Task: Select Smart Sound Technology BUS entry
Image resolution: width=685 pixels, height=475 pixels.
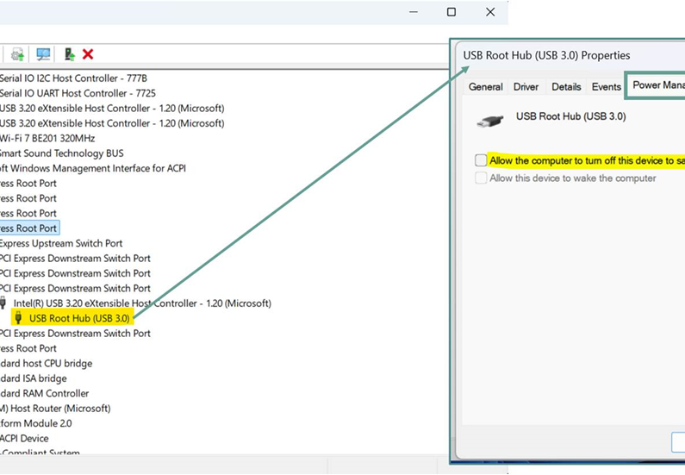Action: click(x=61, y=153)
